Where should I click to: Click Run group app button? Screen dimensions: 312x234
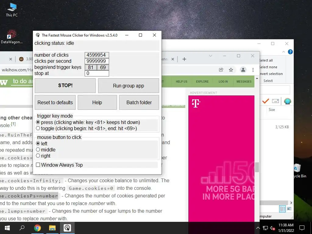[x=128, y=86]
